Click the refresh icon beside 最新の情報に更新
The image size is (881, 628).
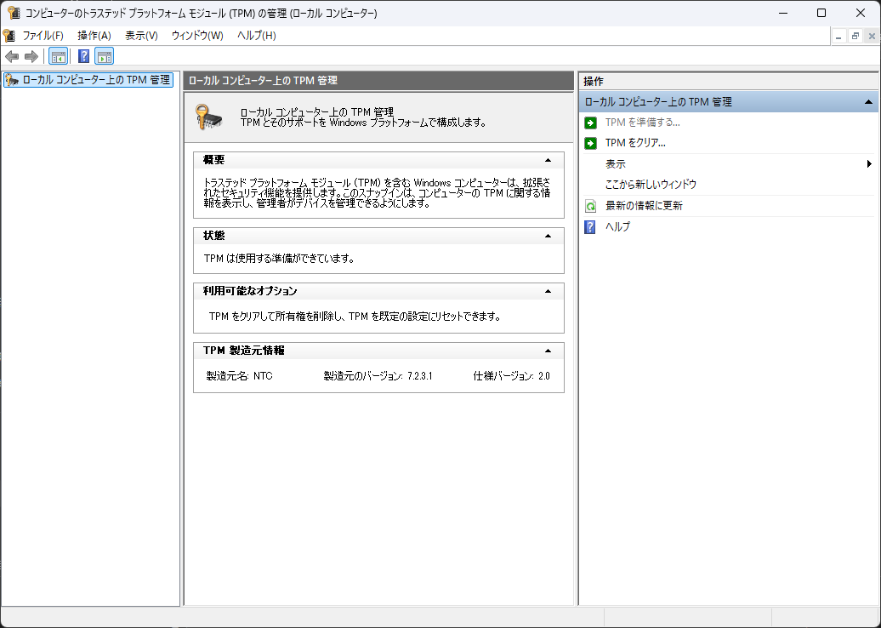pyautogui.click(x=590, y=206)
